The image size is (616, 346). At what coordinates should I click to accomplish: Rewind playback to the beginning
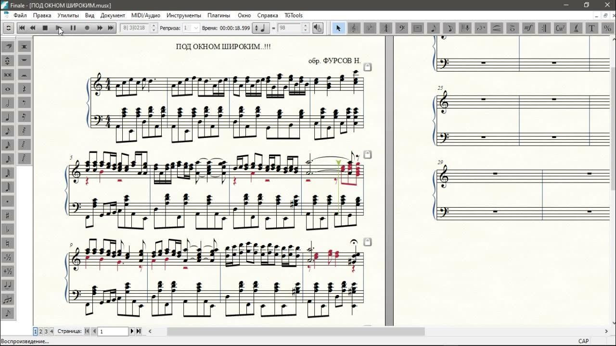click(22, 28)
